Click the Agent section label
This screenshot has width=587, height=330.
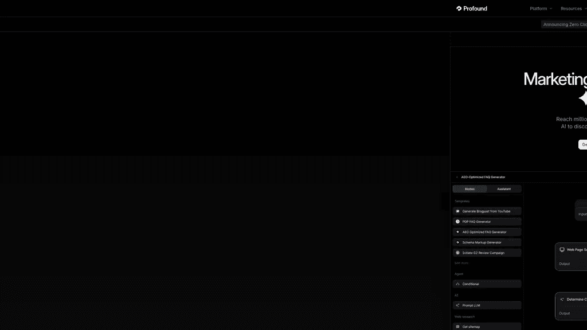pyautogui.click(x=459, y=274)
